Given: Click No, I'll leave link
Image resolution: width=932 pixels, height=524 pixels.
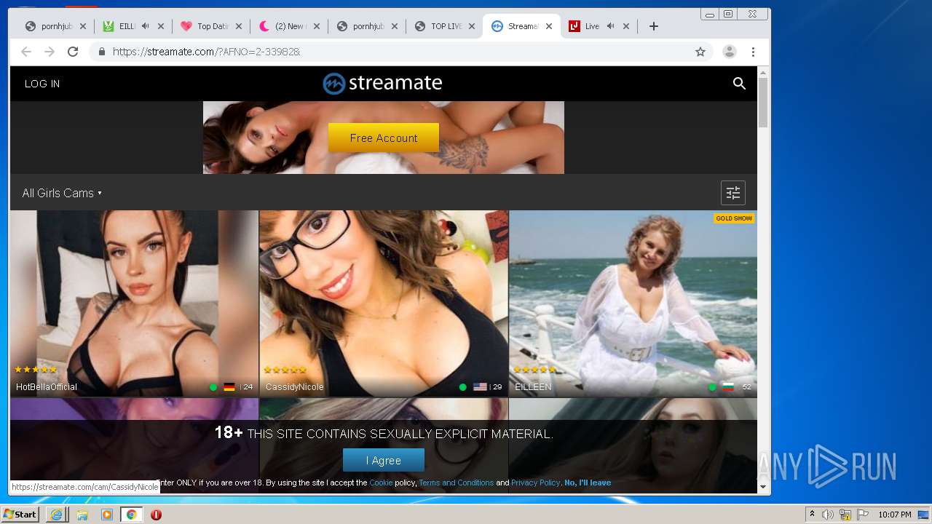Looking at the screenshot, I should (x=588, y=483).
